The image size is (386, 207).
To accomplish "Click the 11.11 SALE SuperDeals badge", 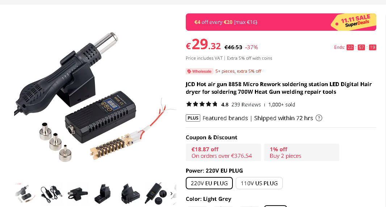I will tap(354, 22).
